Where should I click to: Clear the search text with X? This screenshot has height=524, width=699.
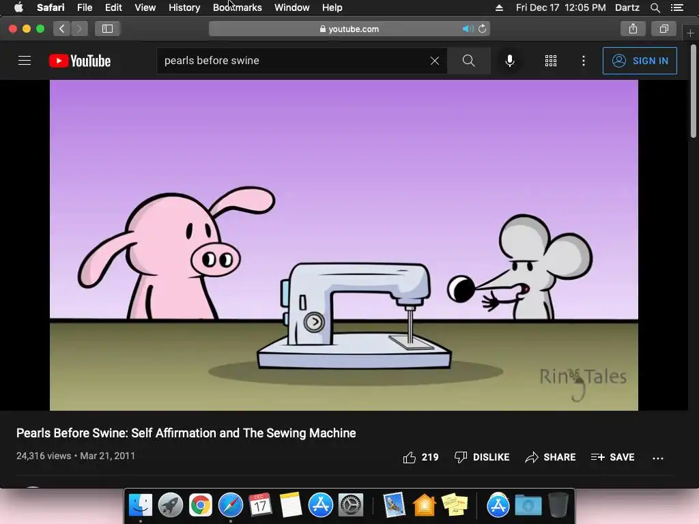[x=435, y=61]
